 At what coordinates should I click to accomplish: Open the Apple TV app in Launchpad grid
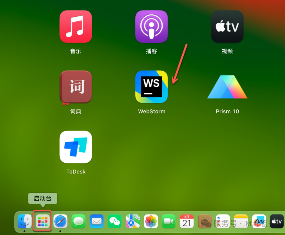tap(227, 27)
